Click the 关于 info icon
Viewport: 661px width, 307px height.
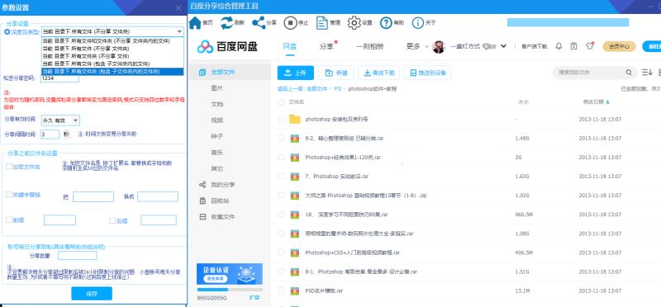click(x=418, y=23)
